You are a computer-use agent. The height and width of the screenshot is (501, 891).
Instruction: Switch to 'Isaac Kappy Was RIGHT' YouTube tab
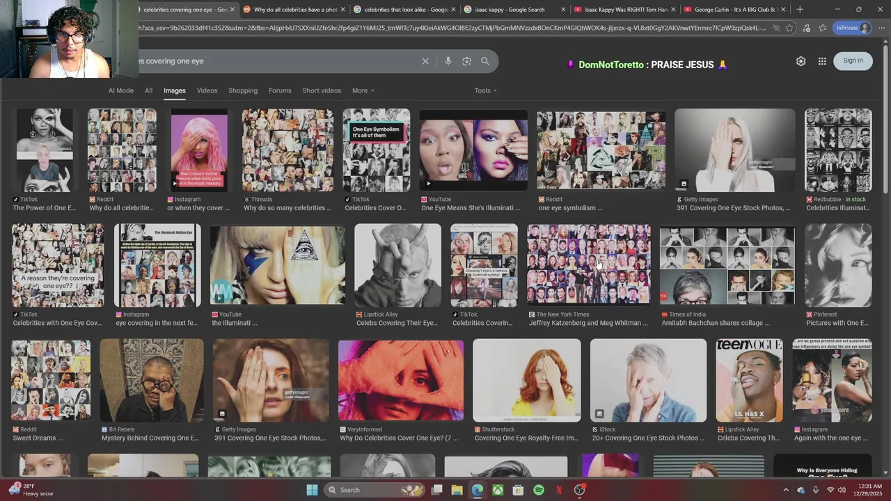click(x=624, y=10)
